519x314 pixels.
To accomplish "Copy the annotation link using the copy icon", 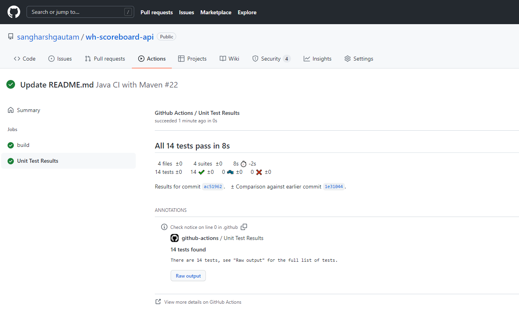I will coord(244,226).
